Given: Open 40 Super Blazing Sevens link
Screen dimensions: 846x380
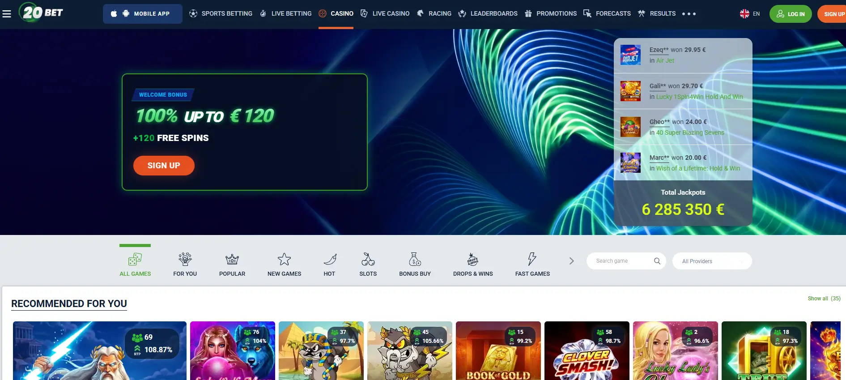Looking at the screenshot, I should [x=690, y=132].
